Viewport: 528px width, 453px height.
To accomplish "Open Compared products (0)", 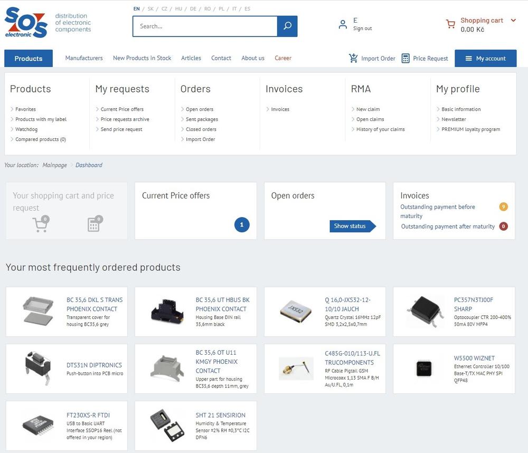I will pyautogui.click(x=41, y=139).
